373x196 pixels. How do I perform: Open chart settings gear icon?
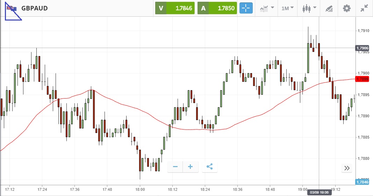pyautogui.click(x=346, y=8)
